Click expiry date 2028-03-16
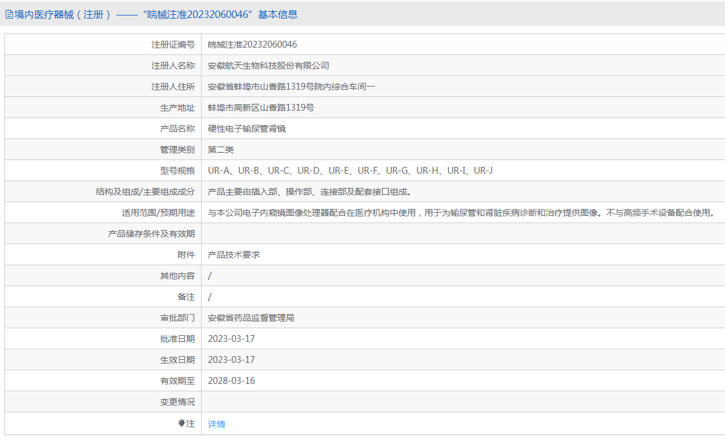Viewport: 725px width, 442px height. 231,381
